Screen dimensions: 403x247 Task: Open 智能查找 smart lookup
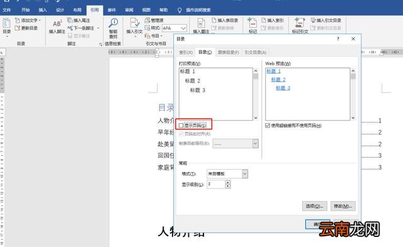113,28
